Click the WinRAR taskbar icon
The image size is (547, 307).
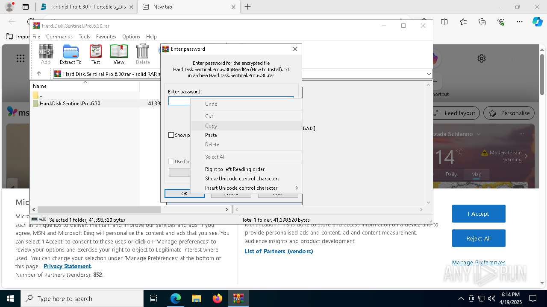pyautogui.click(x=238, y=298)
